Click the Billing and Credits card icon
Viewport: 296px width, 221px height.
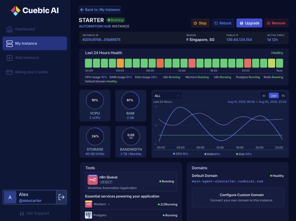9,72
